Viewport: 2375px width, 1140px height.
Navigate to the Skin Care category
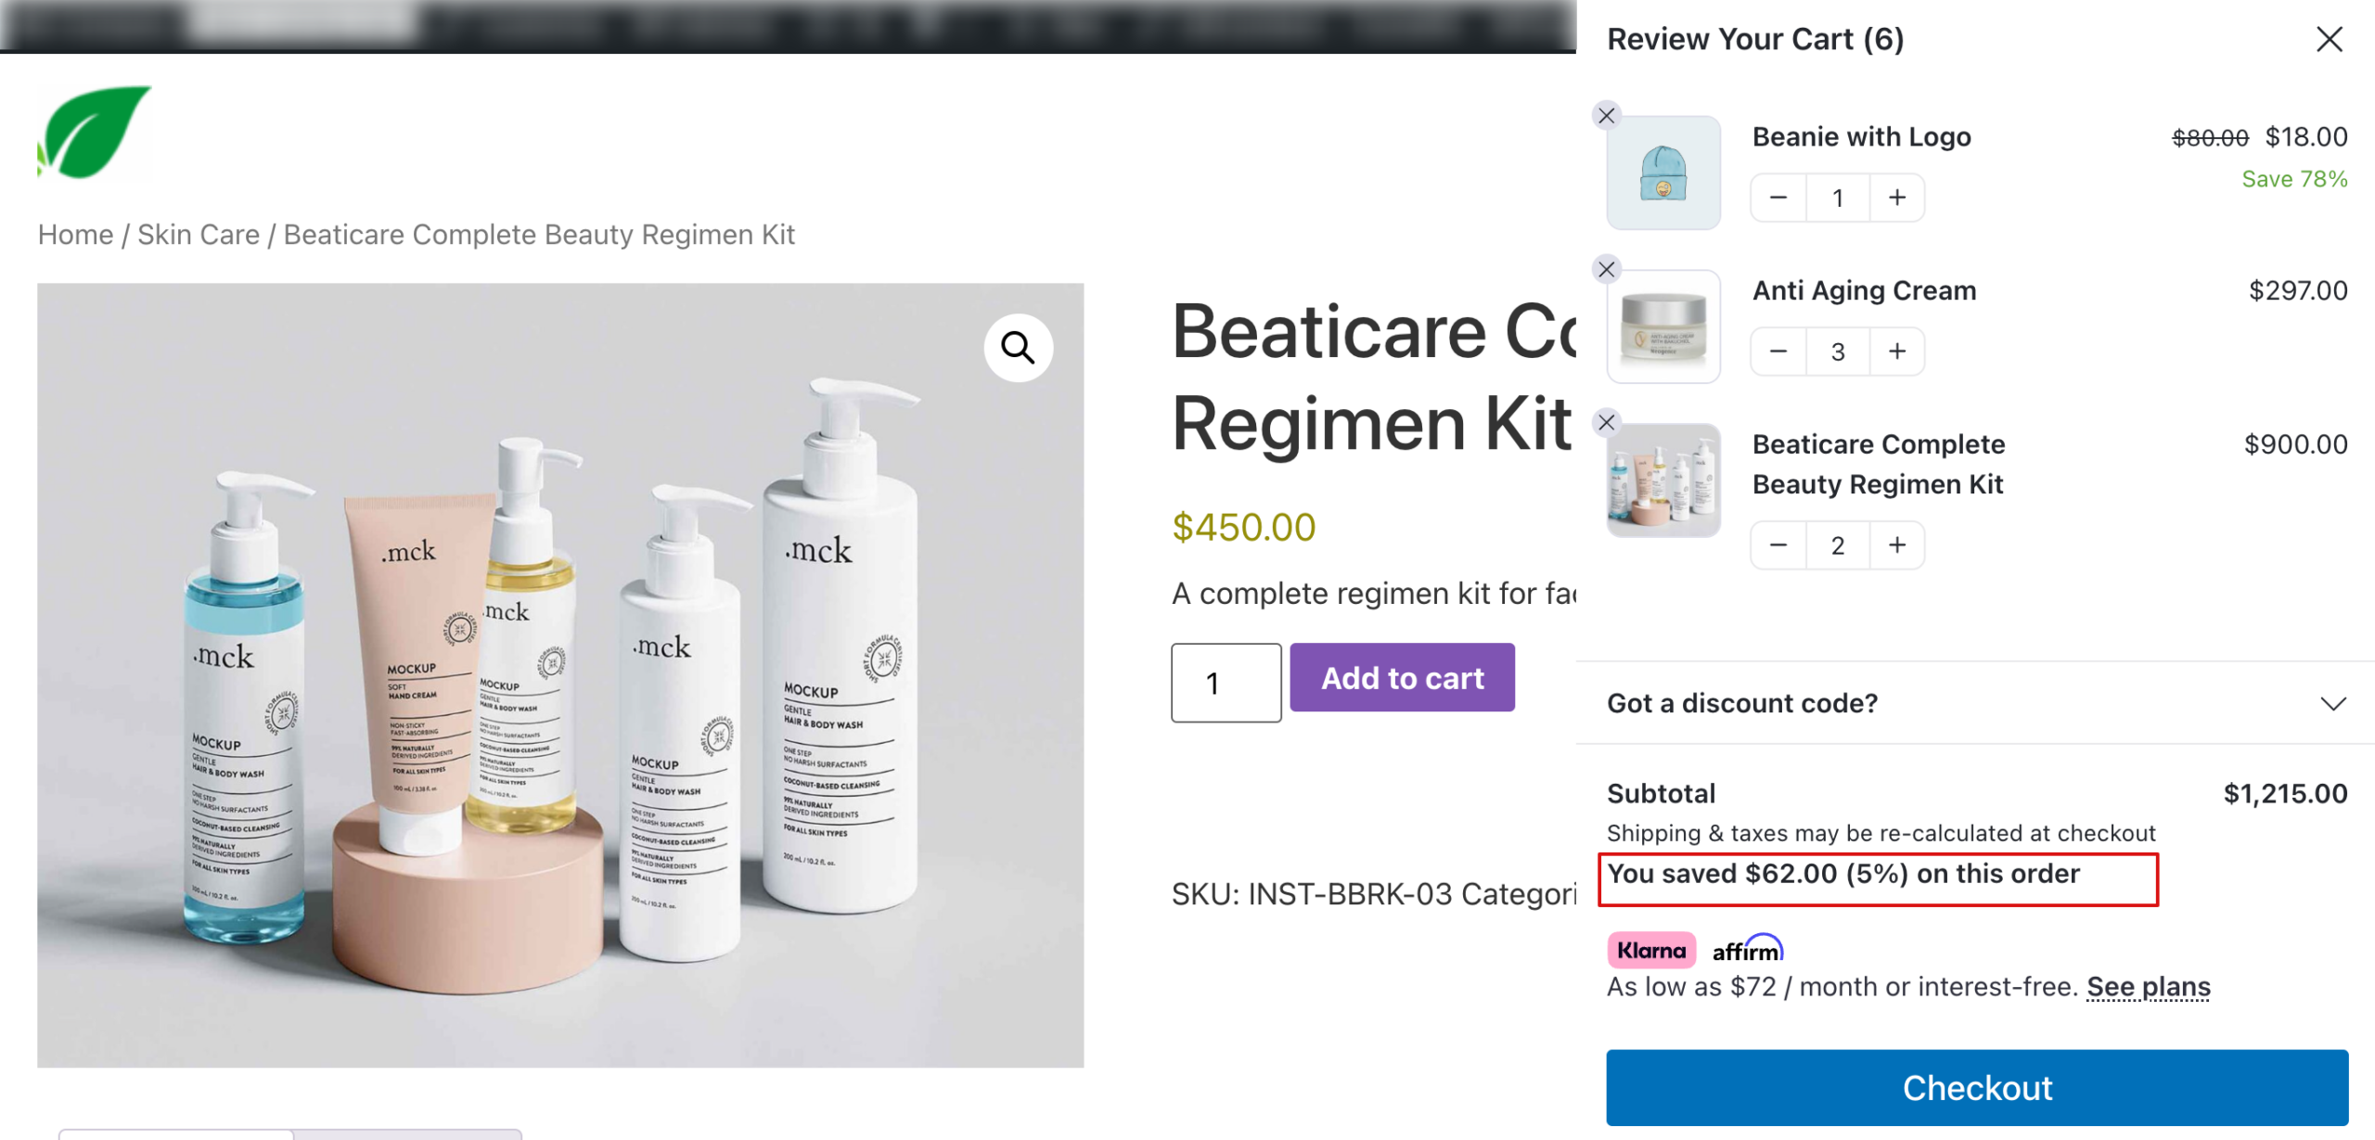tap(198, 234)
